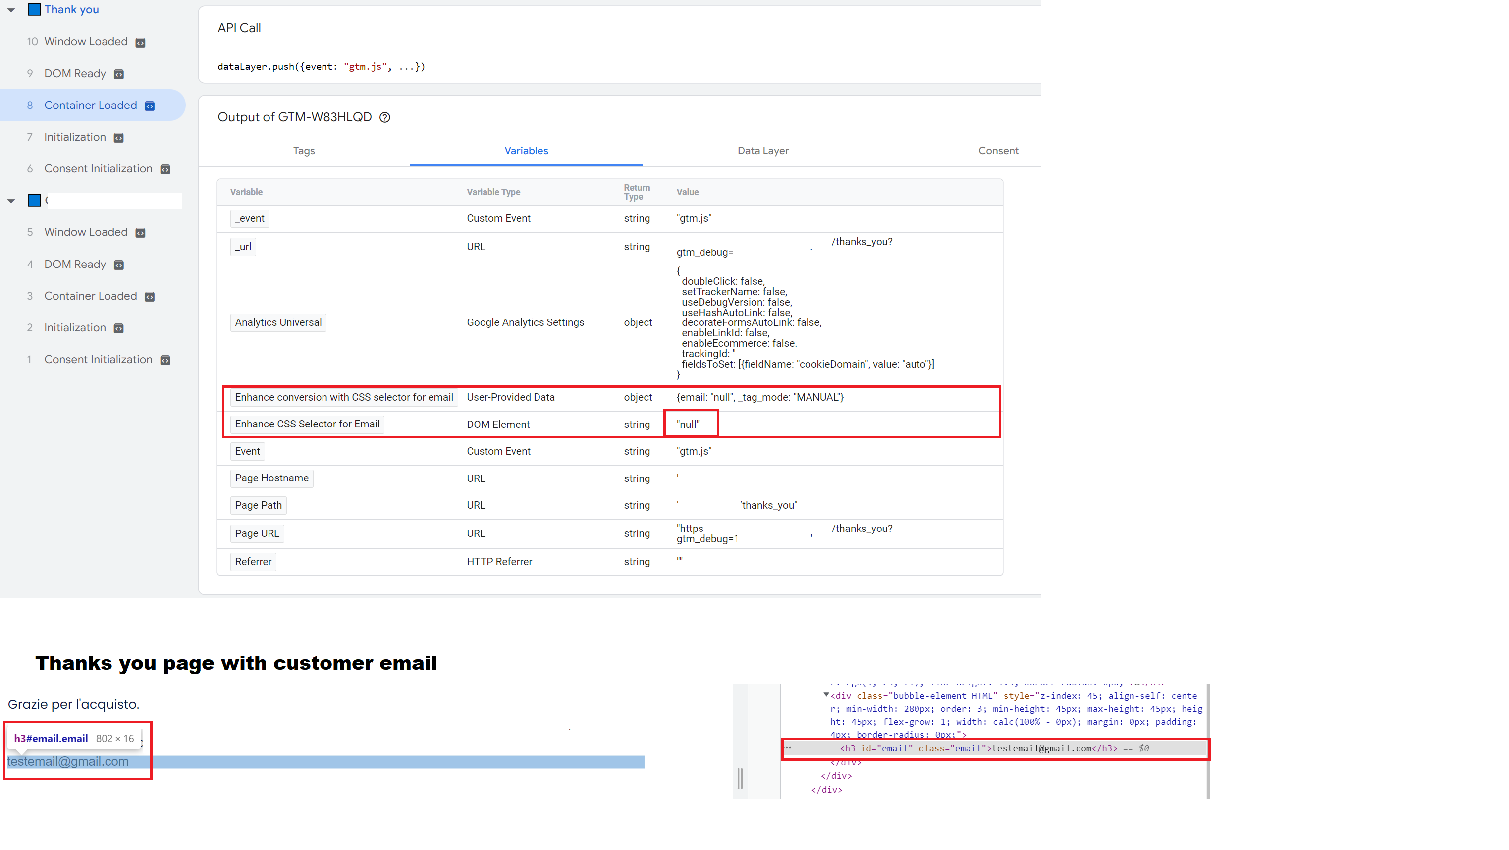
Task: Click icon beside Container Loaded 8
Action: (150, 106)
